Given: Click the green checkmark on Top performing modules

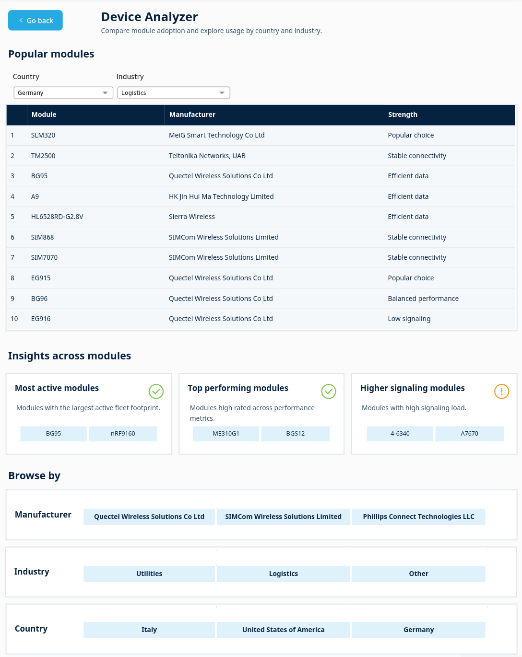Looking at the screenshot, I should click(x=329, y=392).
